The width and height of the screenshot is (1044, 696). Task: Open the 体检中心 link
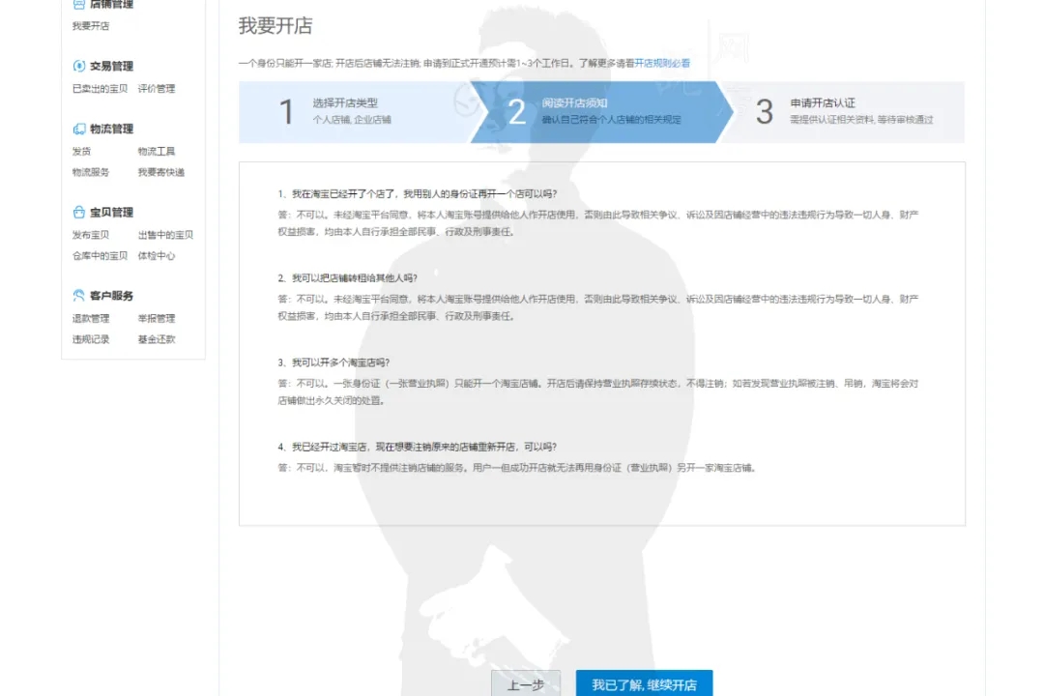[157, 255]
